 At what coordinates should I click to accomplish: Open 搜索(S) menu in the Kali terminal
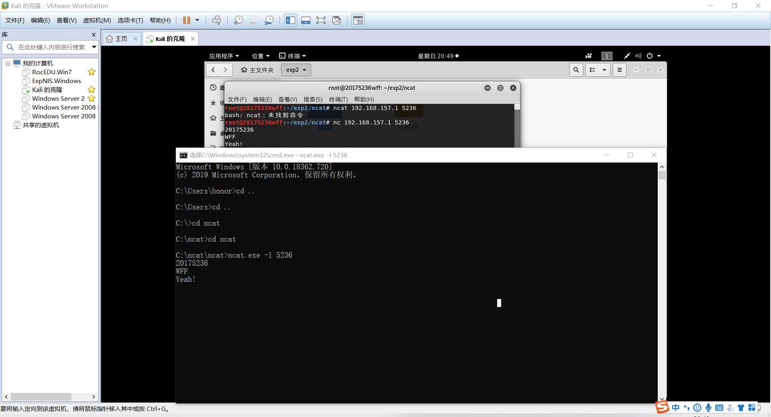point(313,99)
